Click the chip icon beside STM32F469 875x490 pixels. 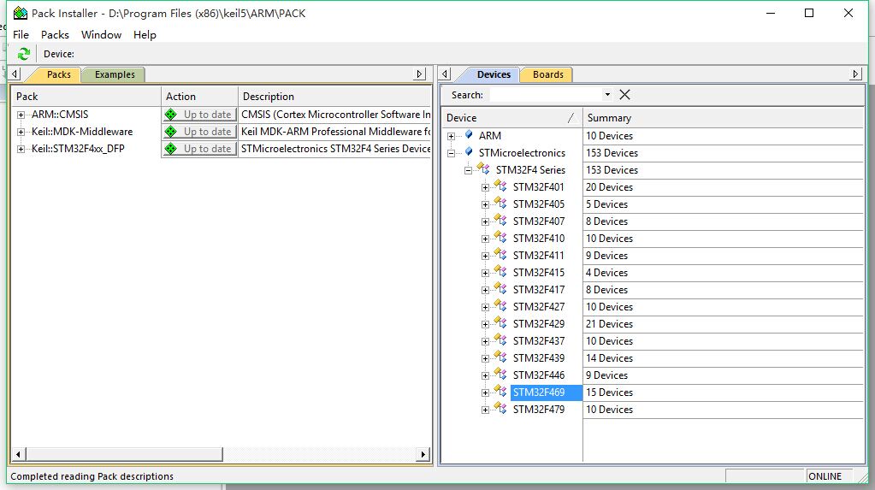[x=500, y=391]
